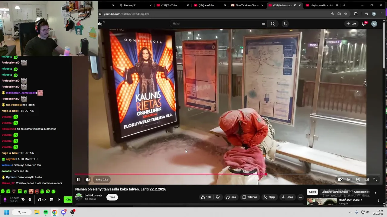
Task: Select the Ladannut Lahti-kuvaaja filter chip
Action: point(335,192)
